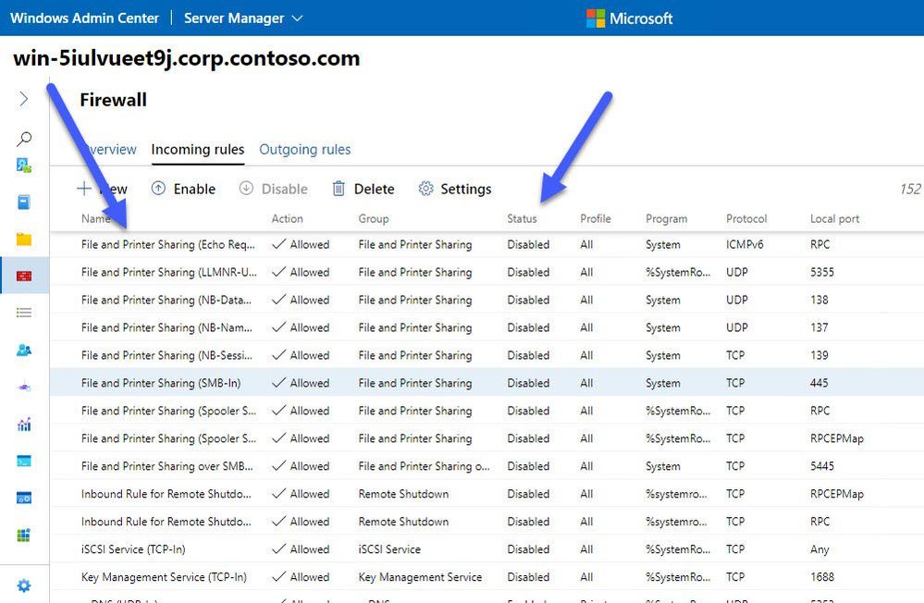Viewport: 924px width, 603px height.
Task: Select File and Printer Sharing over SMB... rule
Action: tap(487, 466)
